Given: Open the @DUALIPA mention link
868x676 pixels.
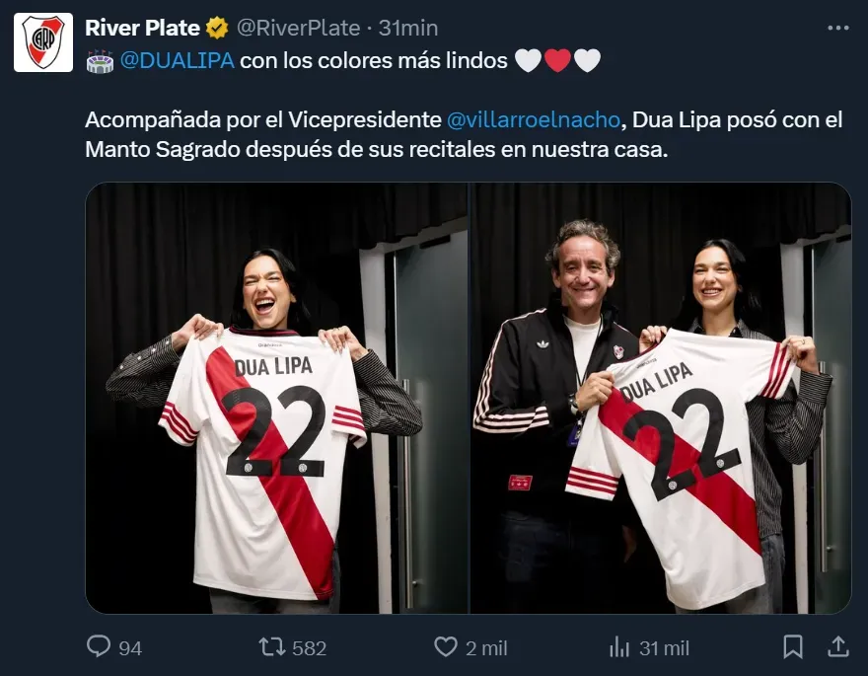Looking at the screenshot, I should click(178, 60).
